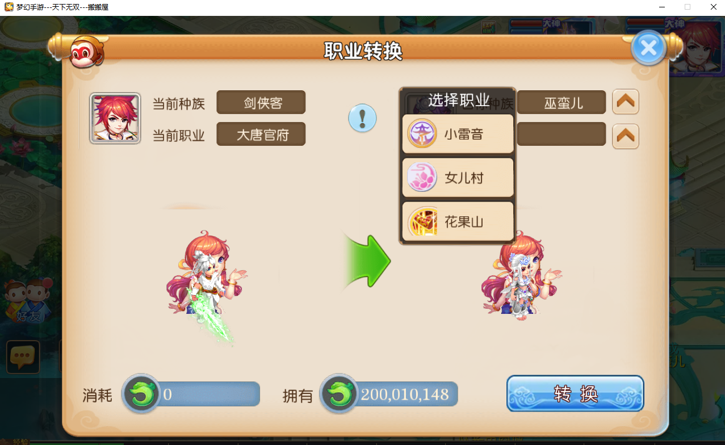Collapse the profession dropdown arrow below 巫蛮儿
The width and height of the screenshot is (725, 445).
[626, 136]
